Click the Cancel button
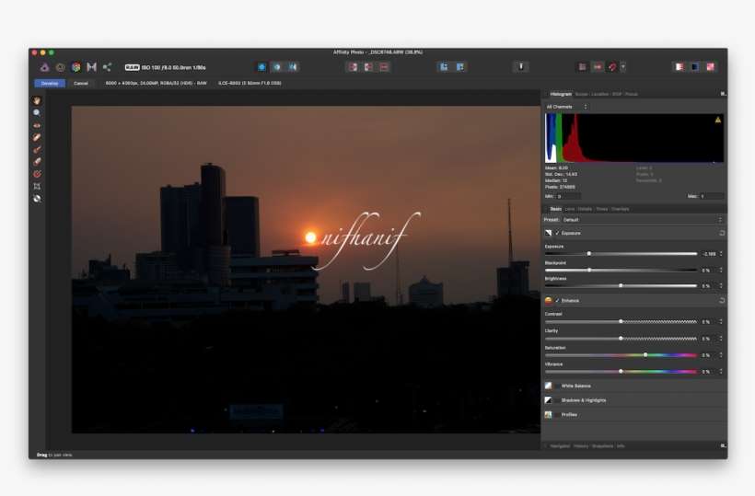 pyautogui.click(x=81, y=83)
